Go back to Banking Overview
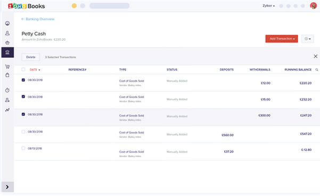Viewport: 320px width, 196px height. click(x=38, y=19)
